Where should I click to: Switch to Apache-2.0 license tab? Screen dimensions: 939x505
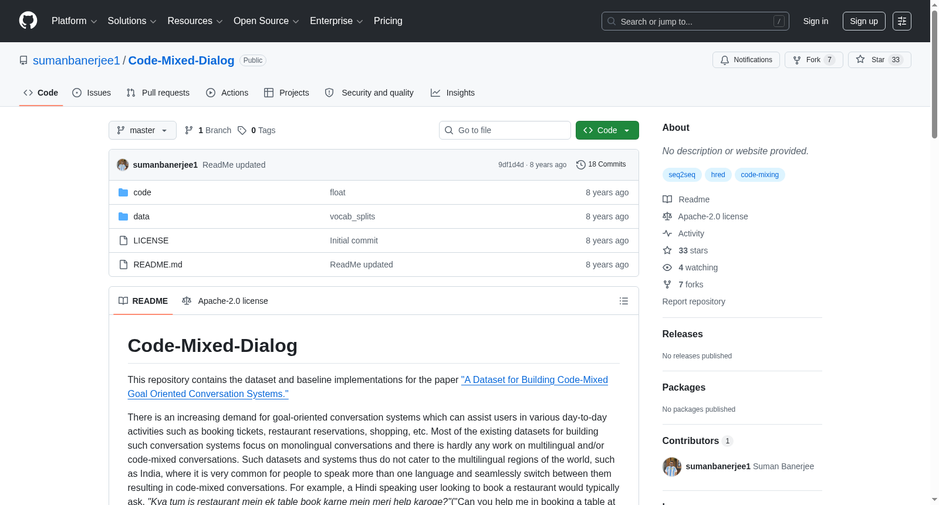[225, 301]
